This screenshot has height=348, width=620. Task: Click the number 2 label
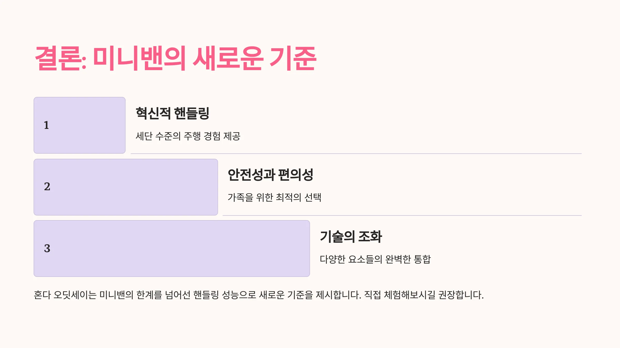(47, 187)
